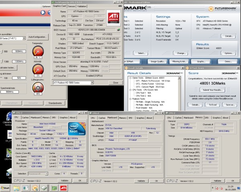Open the ATI icon in the taskbar
This screenshot has width=241, height=192.
63,188
